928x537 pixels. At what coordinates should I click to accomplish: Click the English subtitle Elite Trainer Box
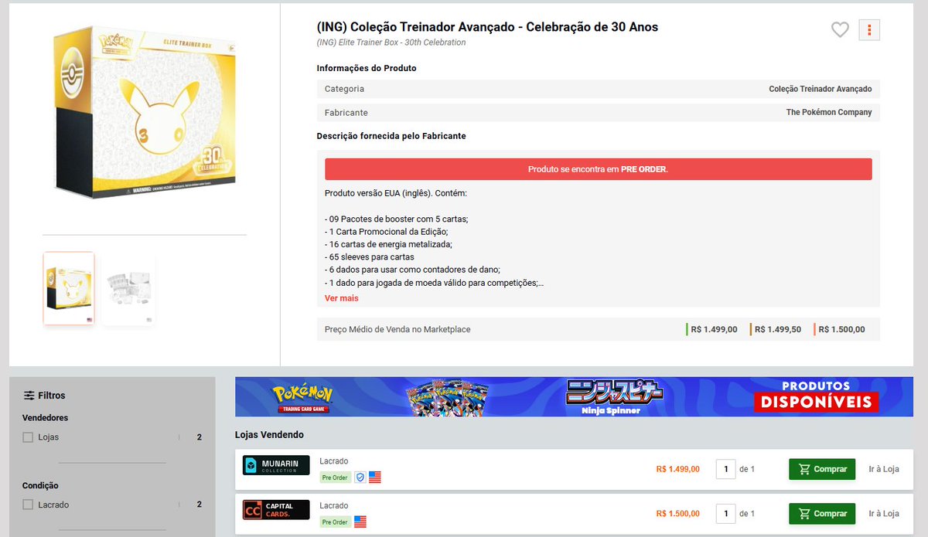(391, 42)
